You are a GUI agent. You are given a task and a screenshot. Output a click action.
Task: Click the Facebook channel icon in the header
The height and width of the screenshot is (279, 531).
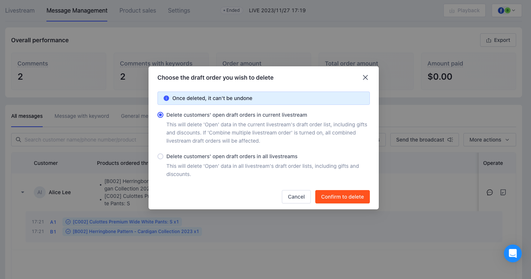point(501,10)
